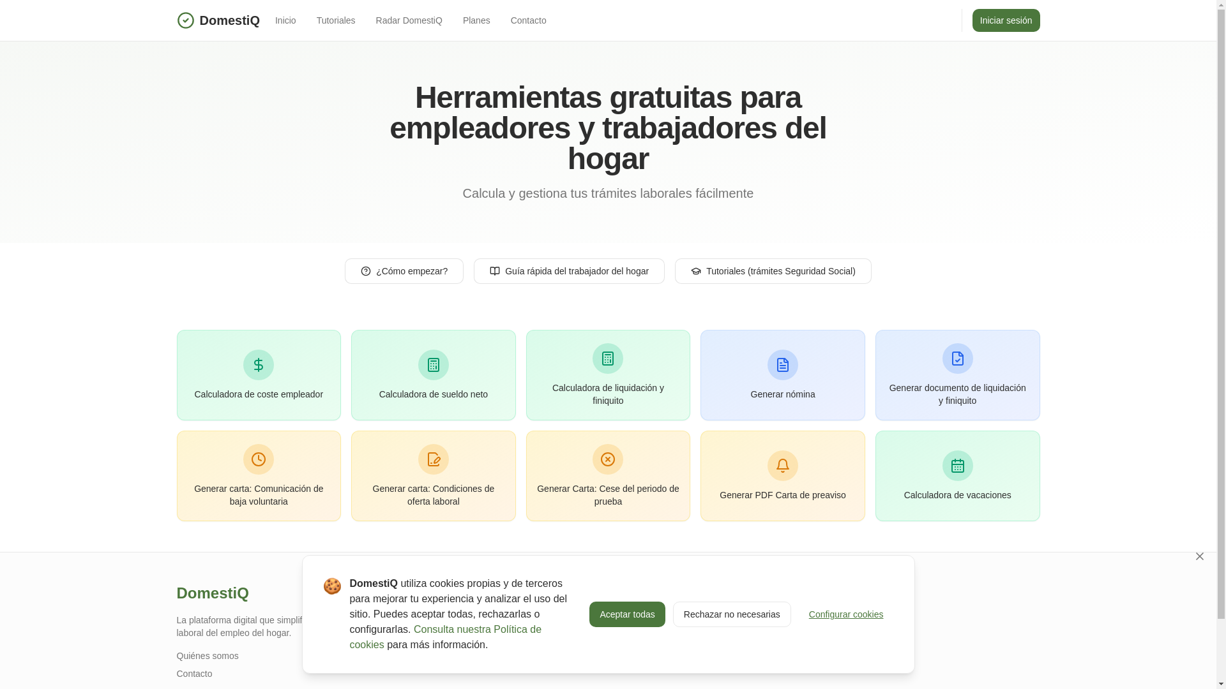Click the question mark icon in ¿Cómo empezar?
This screenshot has width=1226, height=689.
[366, 271]
